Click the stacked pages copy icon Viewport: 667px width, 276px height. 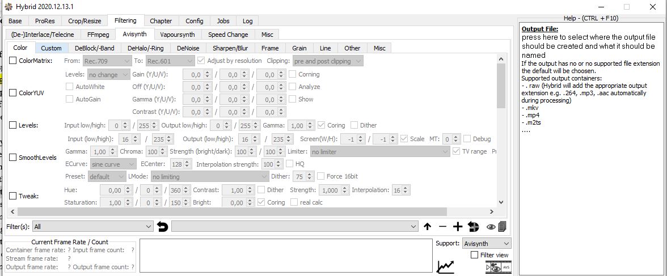(x=502, y=227)
